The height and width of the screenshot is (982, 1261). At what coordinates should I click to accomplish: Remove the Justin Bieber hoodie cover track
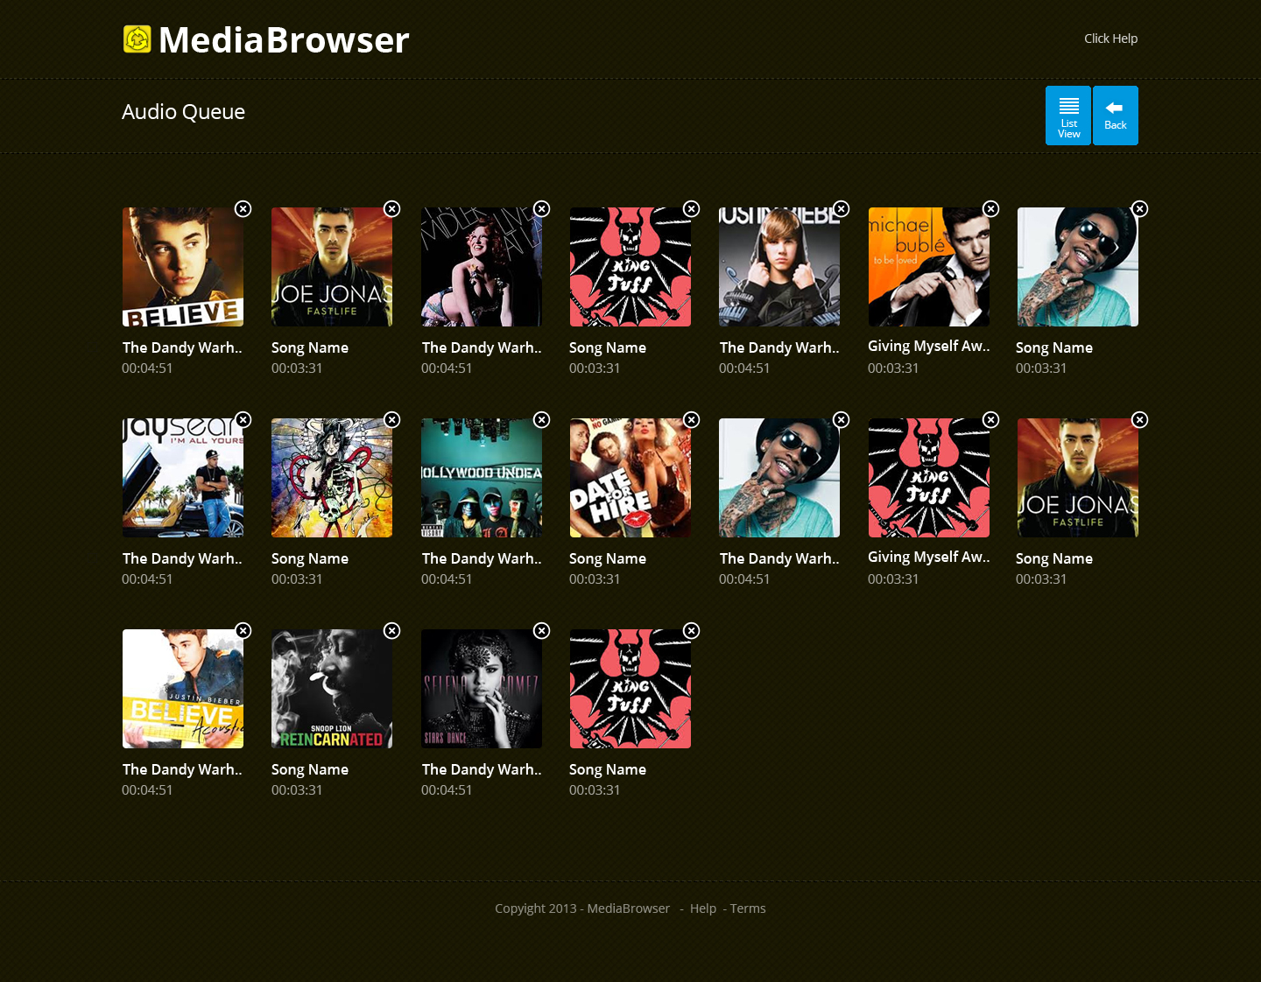pos(842,208)
